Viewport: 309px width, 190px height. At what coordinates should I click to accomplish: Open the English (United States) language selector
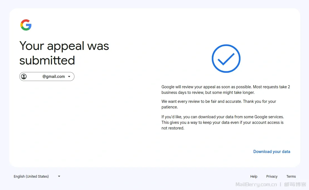(31, 177)
